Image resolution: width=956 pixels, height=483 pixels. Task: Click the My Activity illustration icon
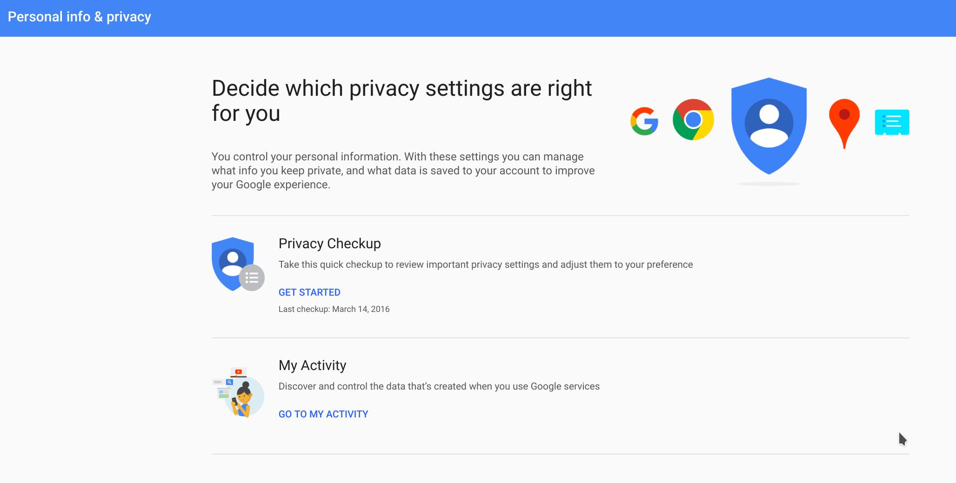point(238,392)
